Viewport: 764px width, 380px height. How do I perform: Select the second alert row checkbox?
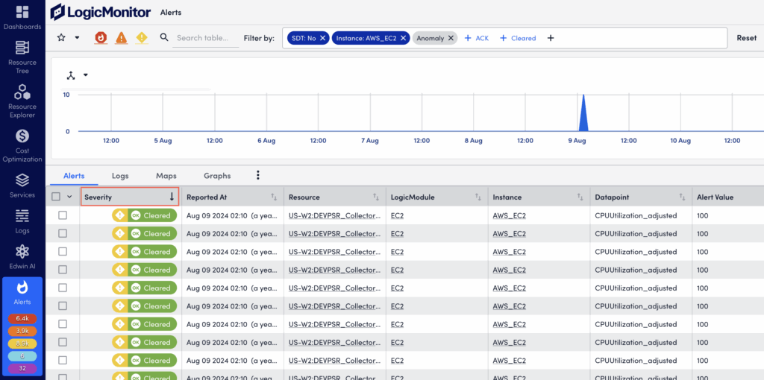click(x=63, y=233)
